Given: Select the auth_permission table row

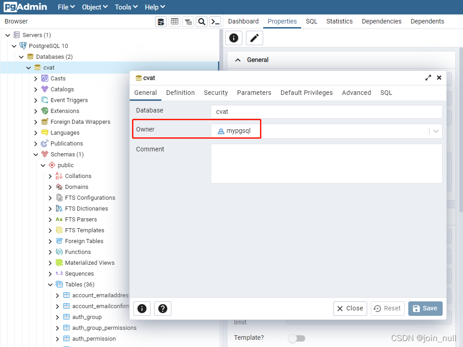Looking at the screenshot, I should click(x=94, y=339).
